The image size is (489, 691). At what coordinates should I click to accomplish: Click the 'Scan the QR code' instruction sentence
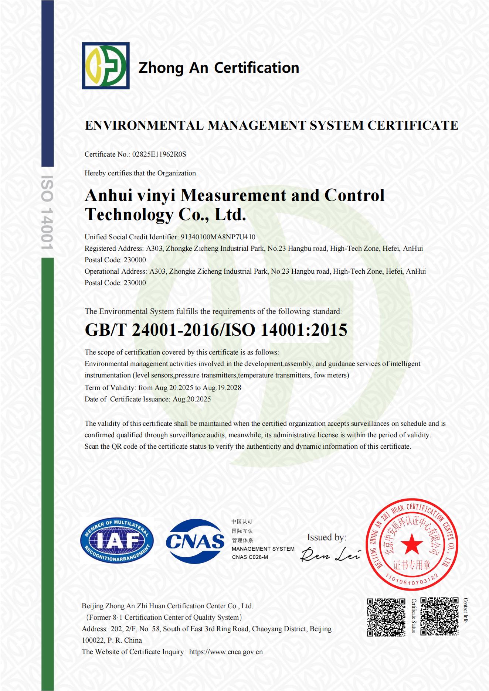coord(248,446)
